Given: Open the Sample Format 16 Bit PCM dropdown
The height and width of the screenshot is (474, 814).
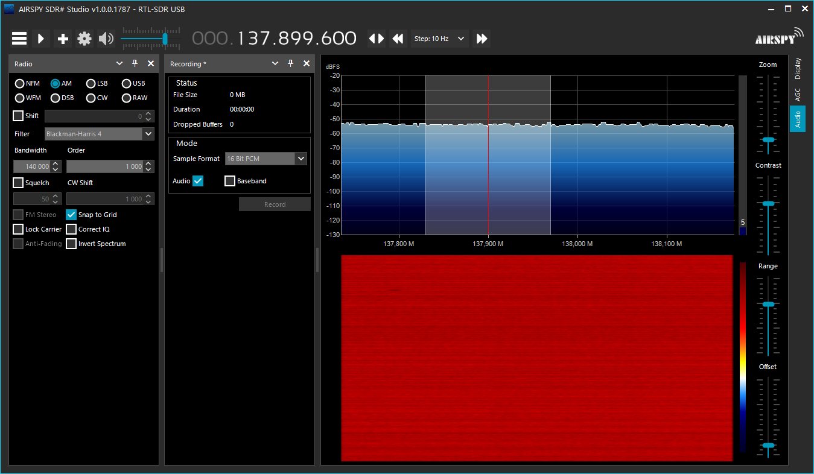Looking at the screenshot, I should [x=266, y=159].
